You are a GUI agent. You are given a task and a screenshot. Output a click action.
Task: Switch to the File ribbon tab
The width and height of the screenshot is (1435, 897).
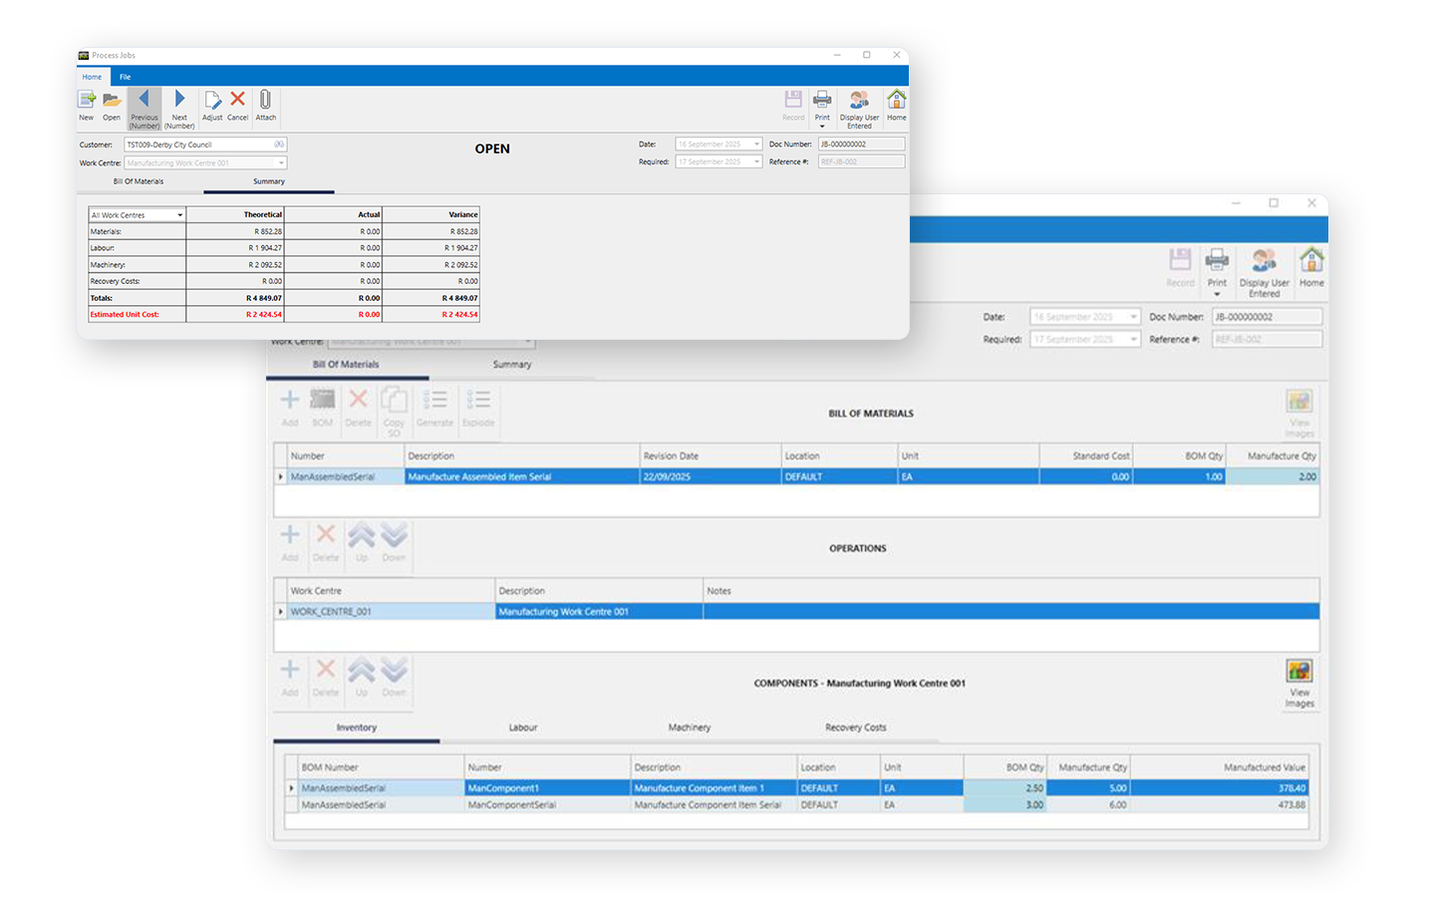click(x=126, y=77)
